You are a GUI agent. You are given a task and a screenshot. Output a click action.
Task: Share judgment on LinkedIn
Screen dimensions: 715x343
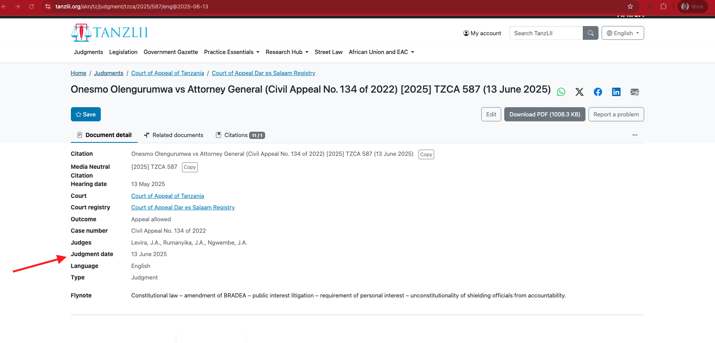616,92
